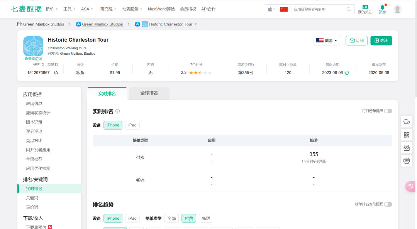Viewport: 417px width, 229px height.
Task: Click the 订阅 subscribe button
Action: (x=357, y=40)
